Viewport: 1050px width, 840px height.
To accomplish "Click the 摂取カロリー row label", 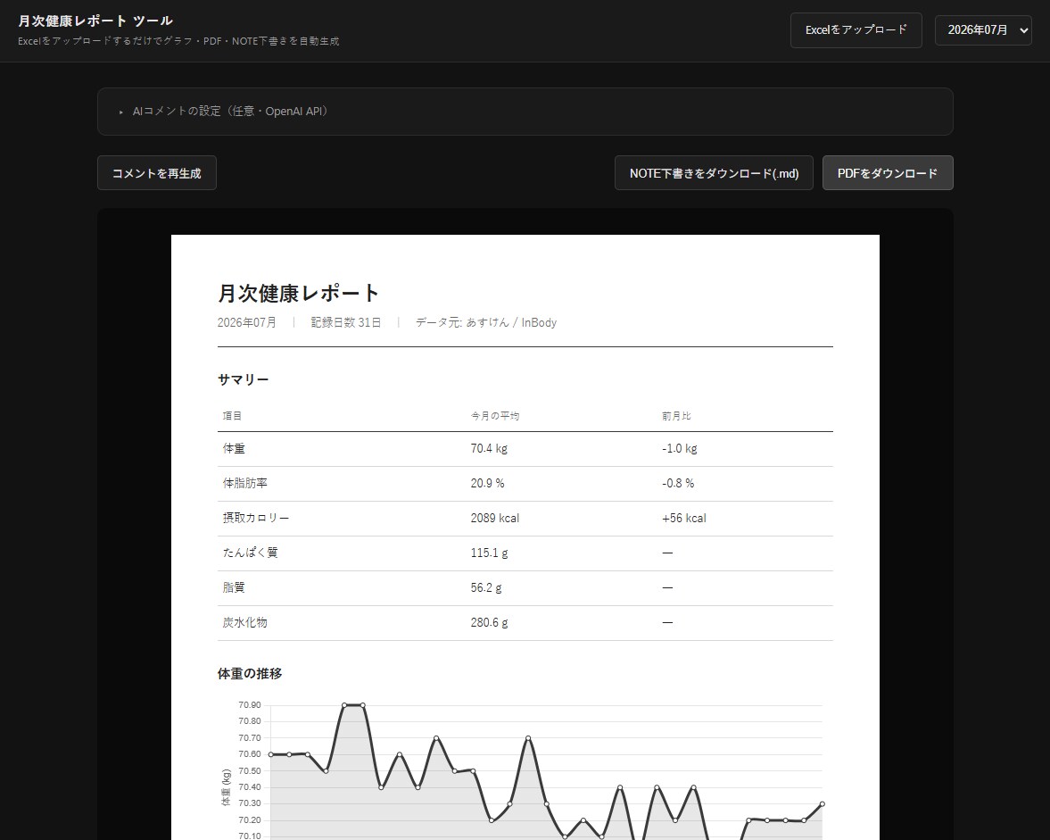I will point(256,519).
